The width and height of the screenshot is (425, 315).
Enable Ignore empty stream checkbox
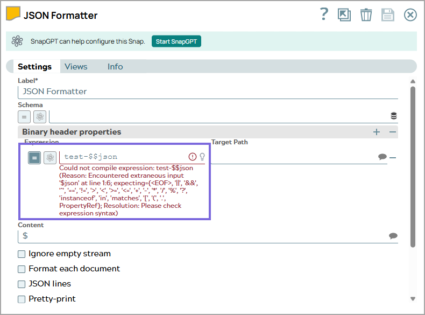(x=22, y=254)
